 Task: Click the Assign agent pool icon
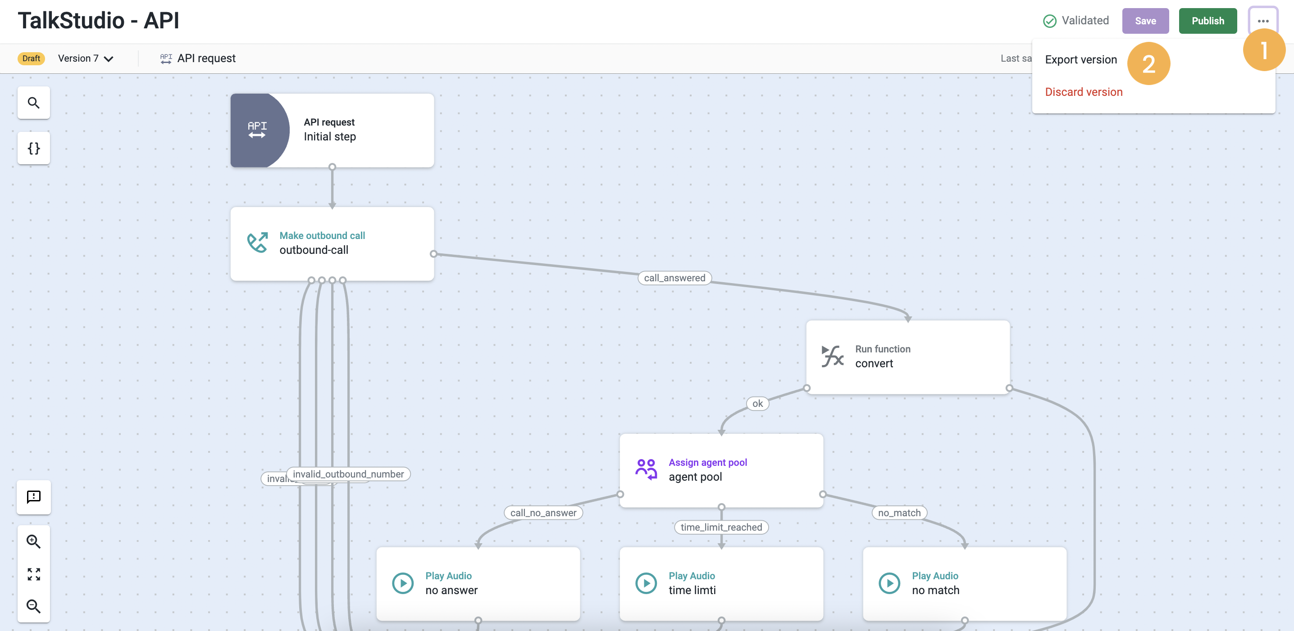tap(646, 469)
